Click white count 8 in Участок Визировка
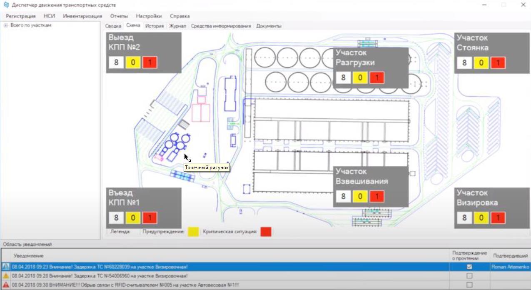The height and width of the screenshot is (290, 531). point(464,217)
